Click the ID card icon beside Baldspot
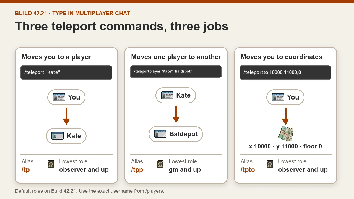Screen dimensions: 354x199 point(160,134)
